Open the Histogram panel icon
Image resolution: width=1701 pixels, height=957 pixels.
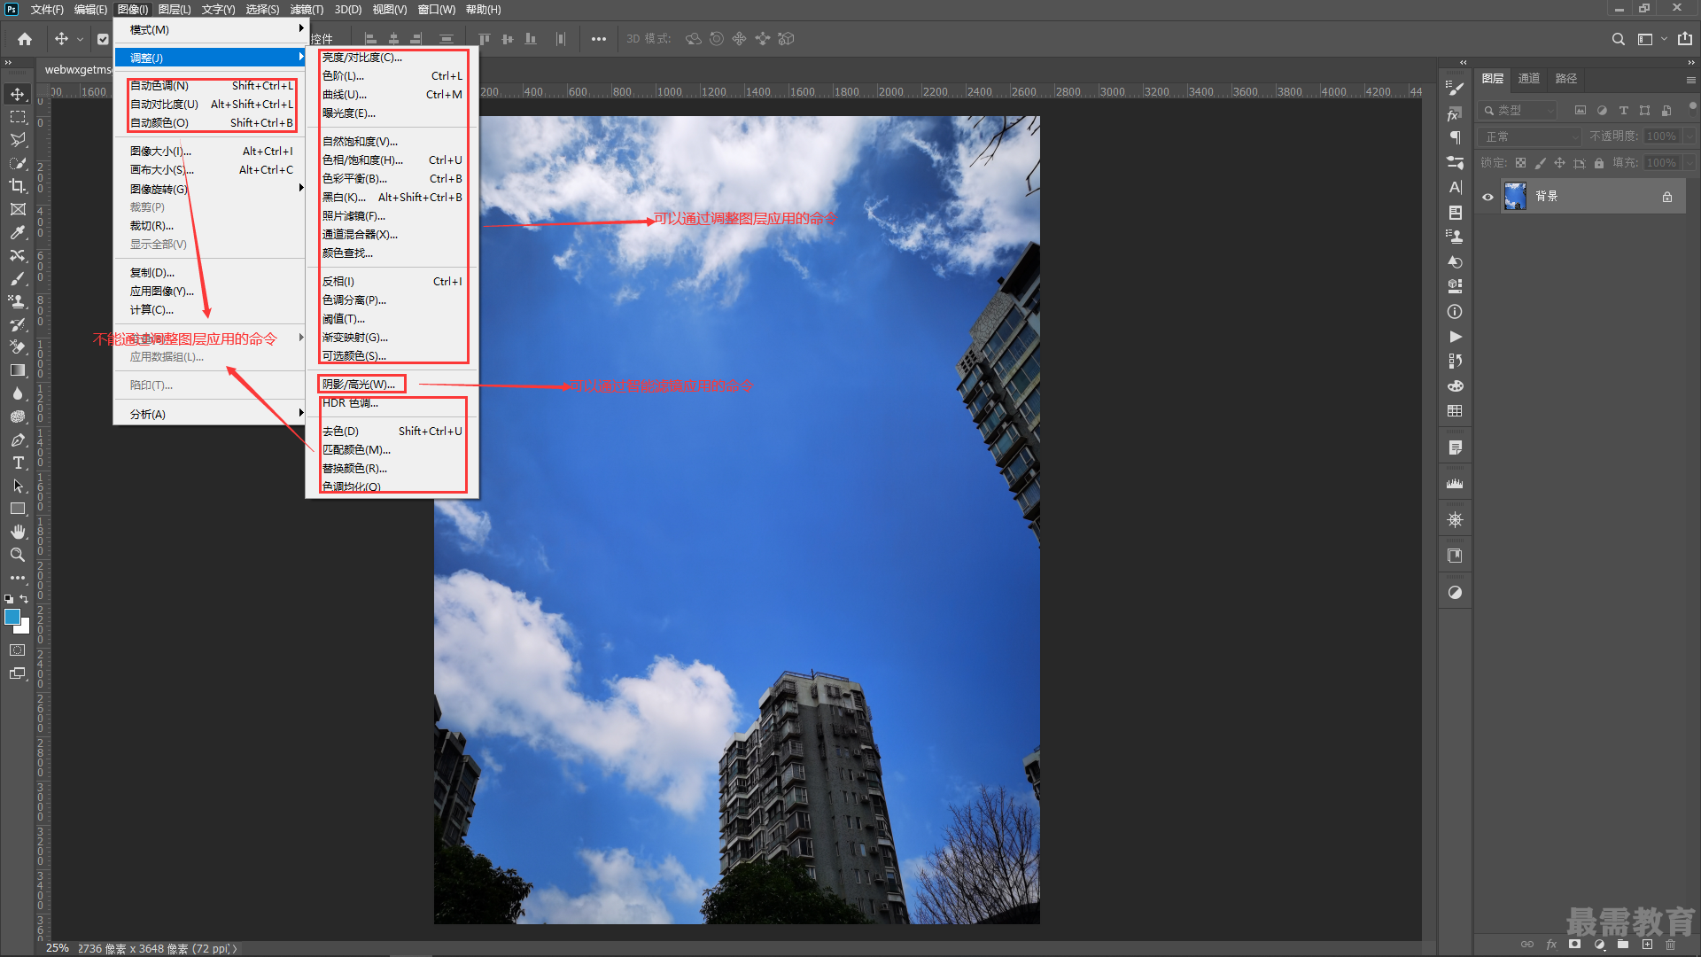pos(1455,484)
